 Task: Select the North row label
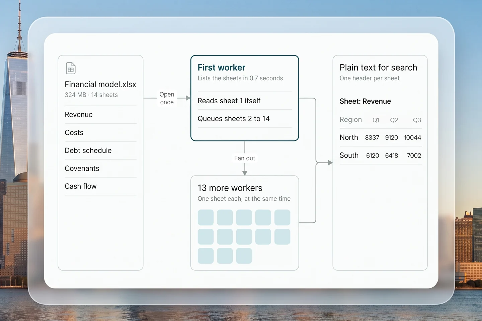(349, 137)
